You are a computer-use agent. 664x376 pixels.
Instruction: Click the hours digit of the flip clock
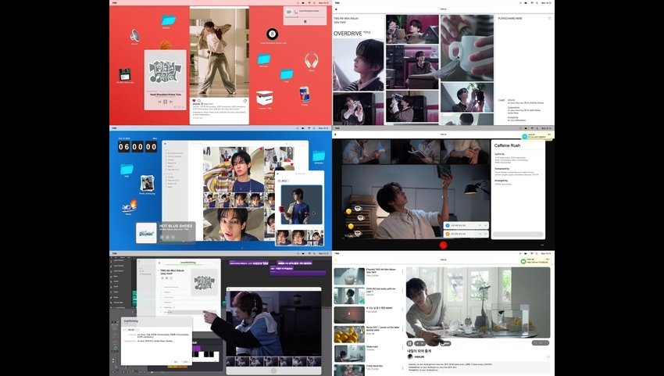[123, 146]
